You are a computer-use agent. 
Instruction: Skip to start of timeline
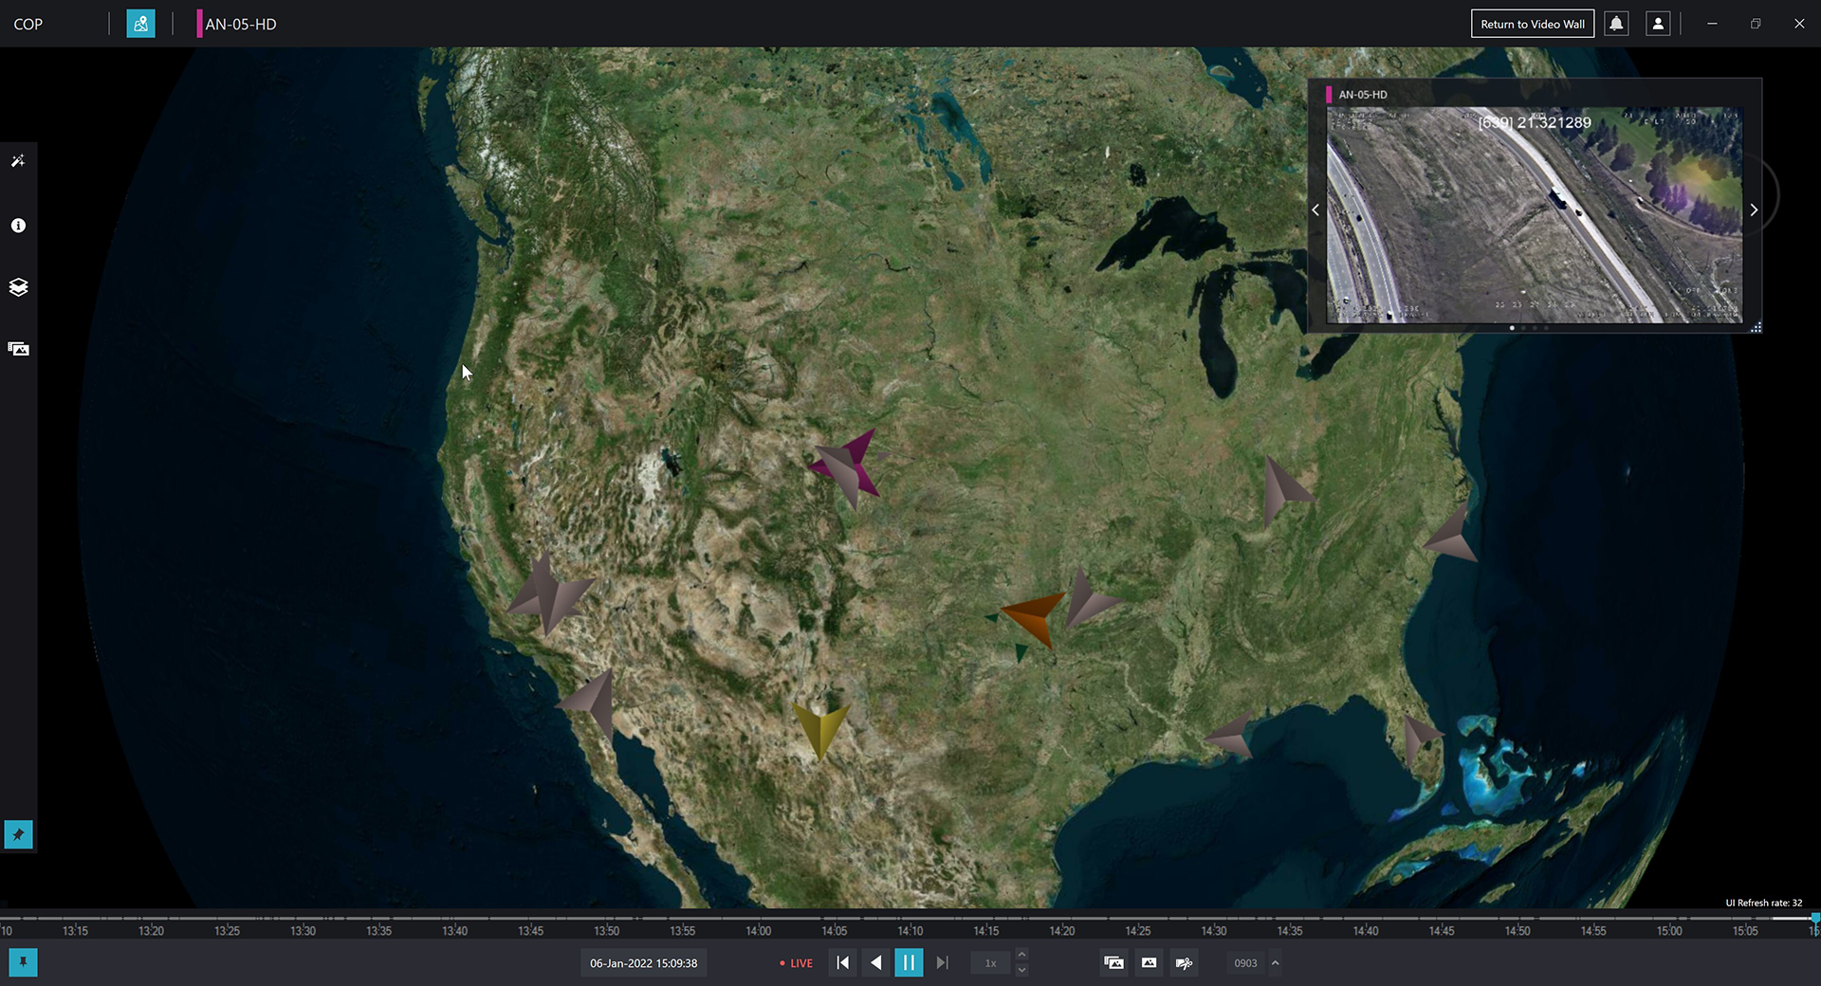pos(843,962)
